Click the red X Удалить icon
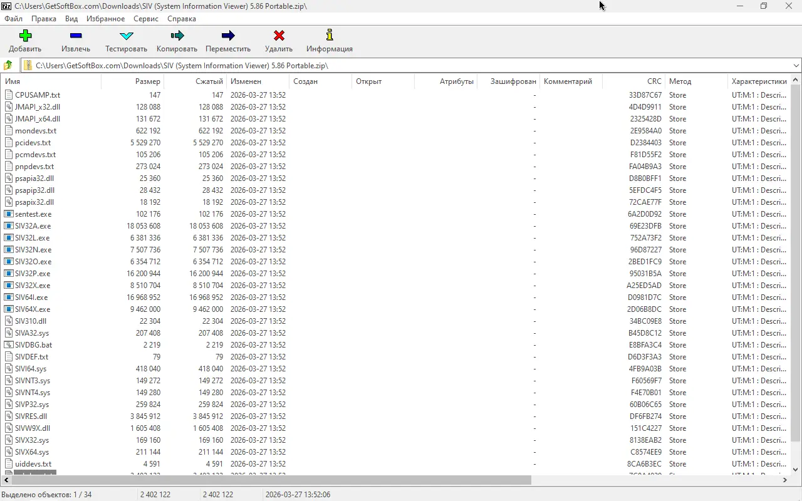802x501 pixels. (x=279, y=36)
